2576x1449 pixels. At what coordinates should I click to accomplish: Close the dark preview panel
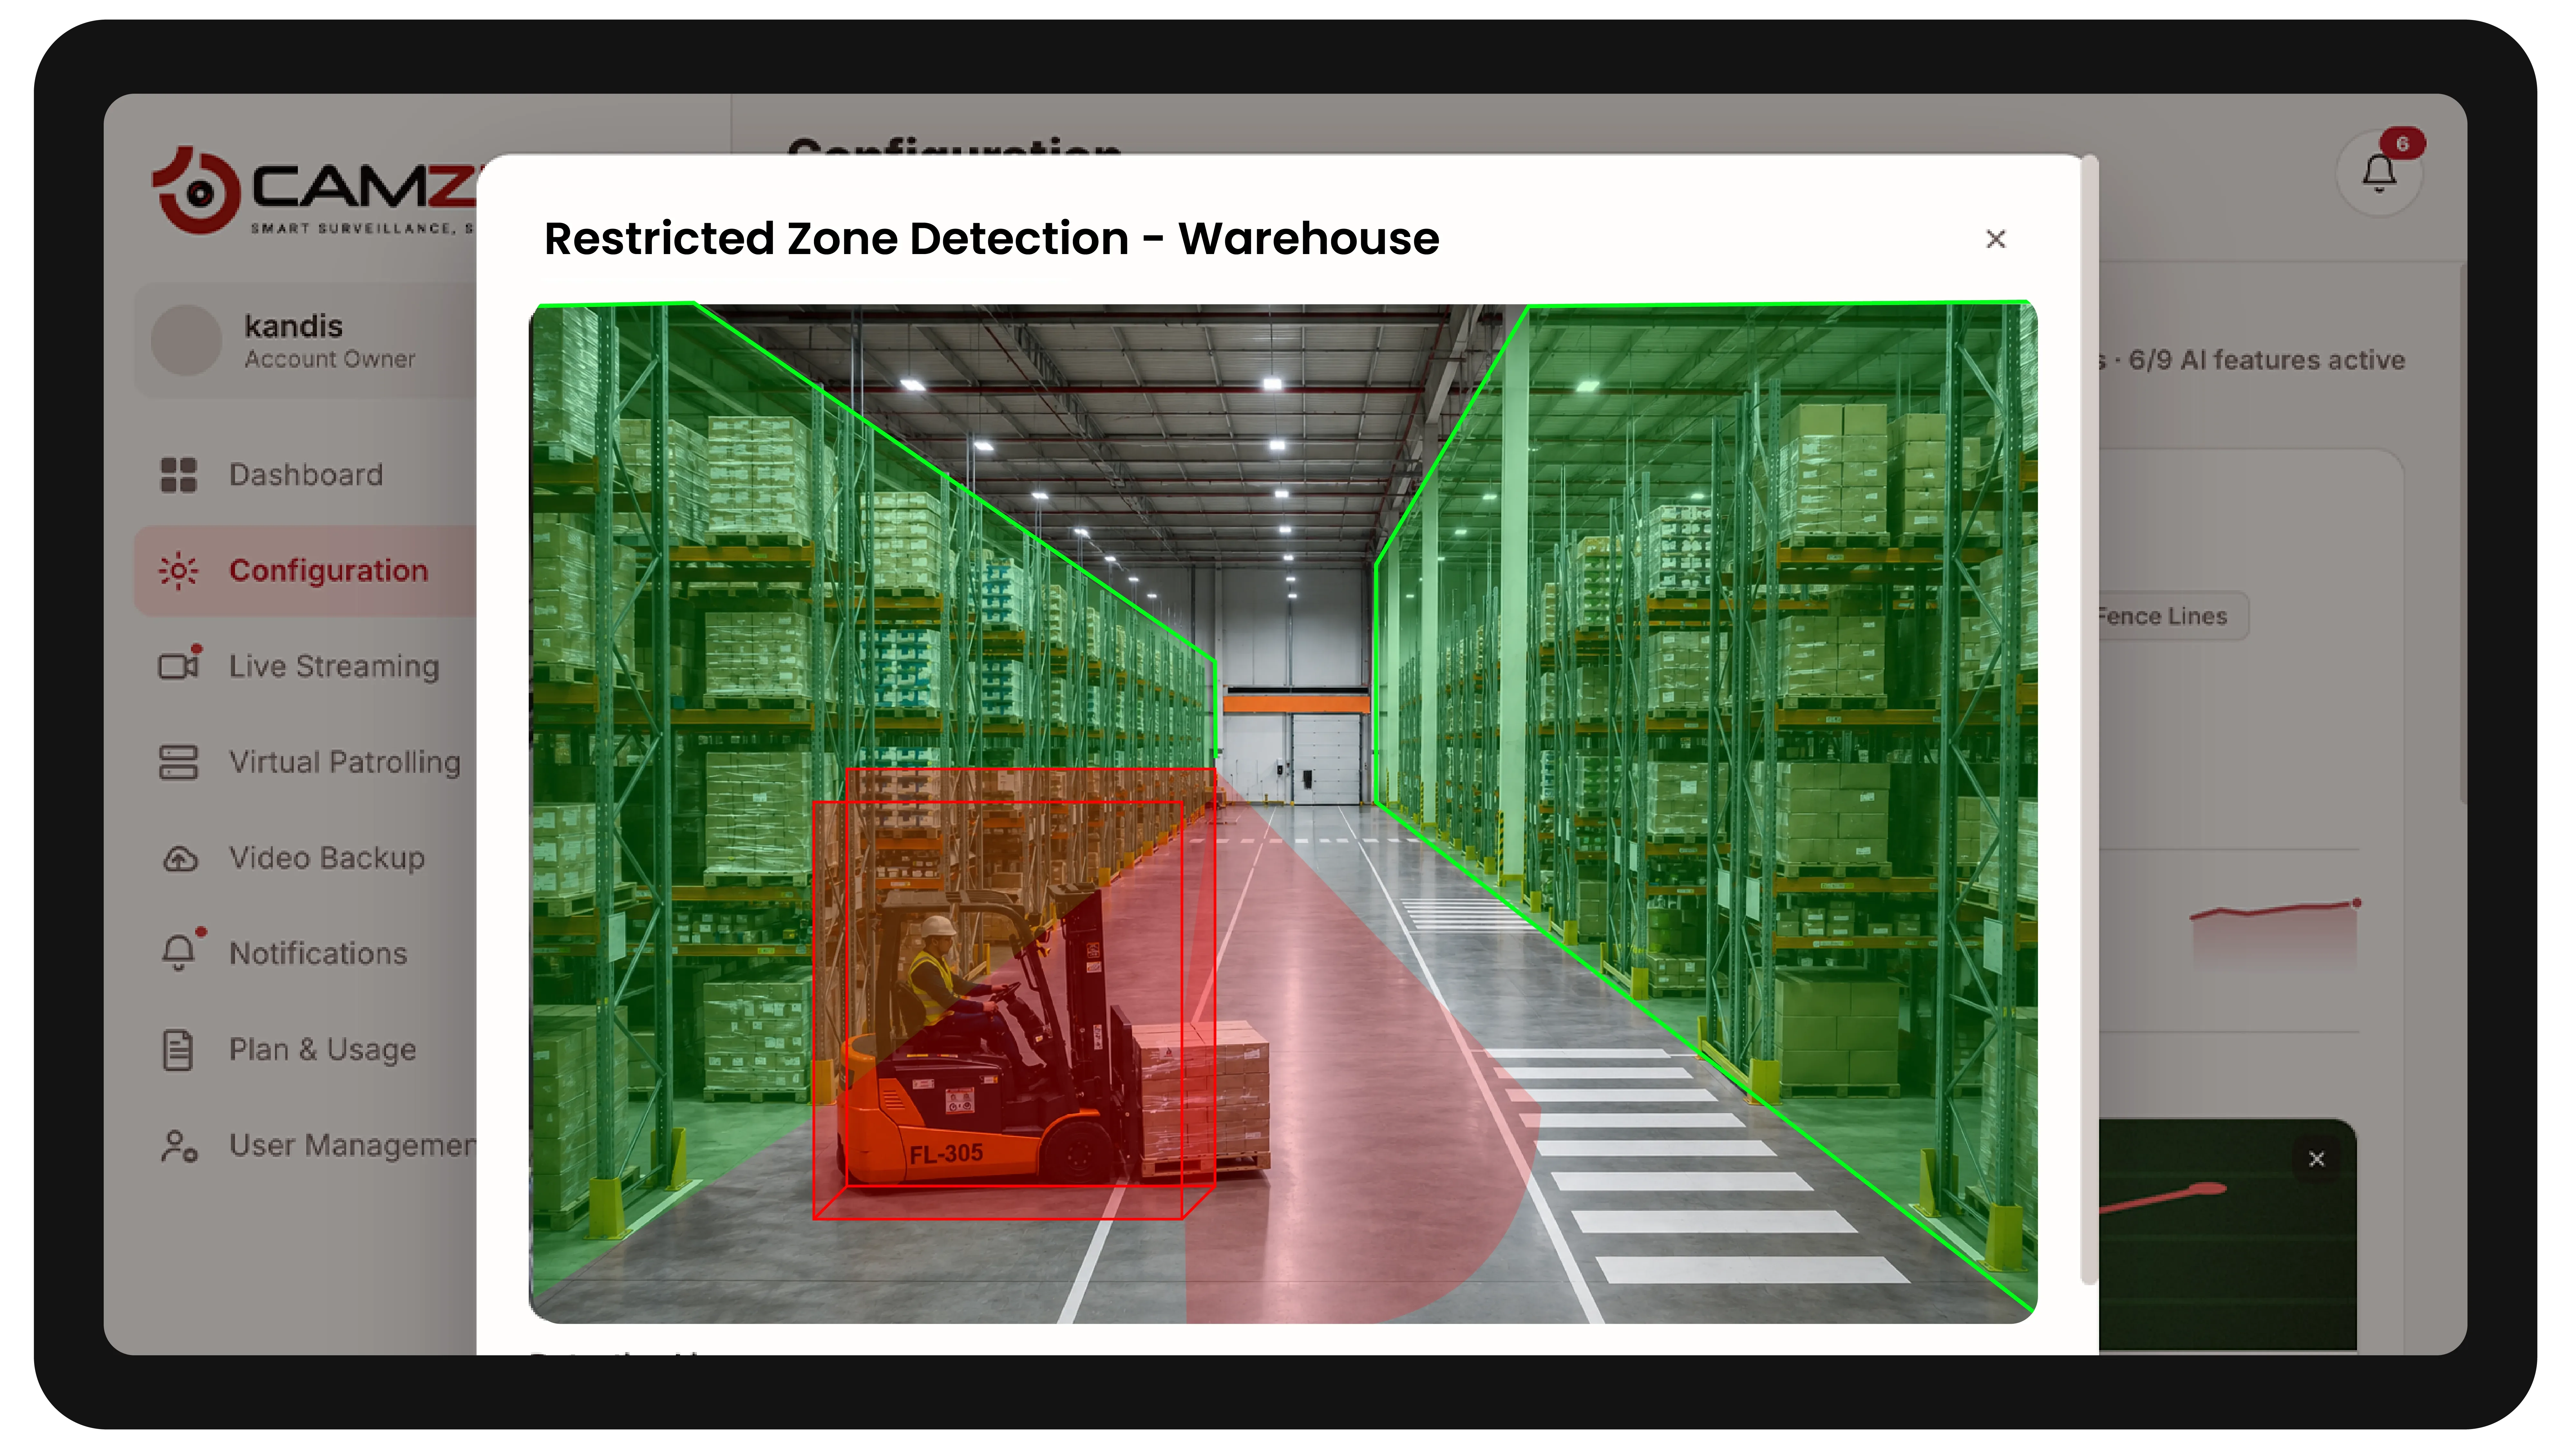[x=2316, y=1159]
